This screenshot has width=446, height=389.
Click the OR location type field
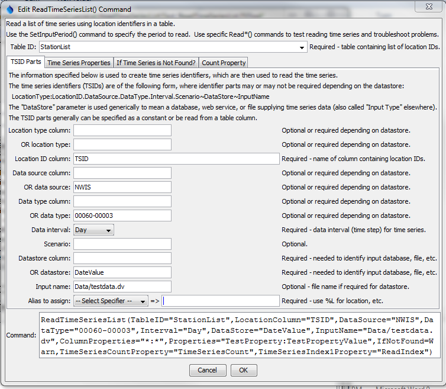(x=122, y=144)
